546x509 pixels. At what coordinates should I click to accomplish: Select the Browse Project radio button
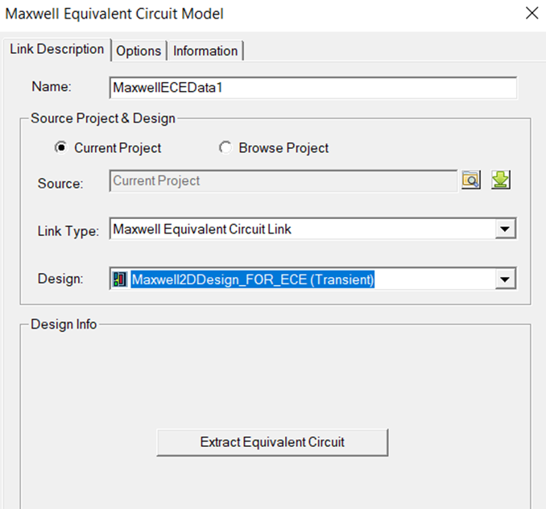(x=225, y=147)
